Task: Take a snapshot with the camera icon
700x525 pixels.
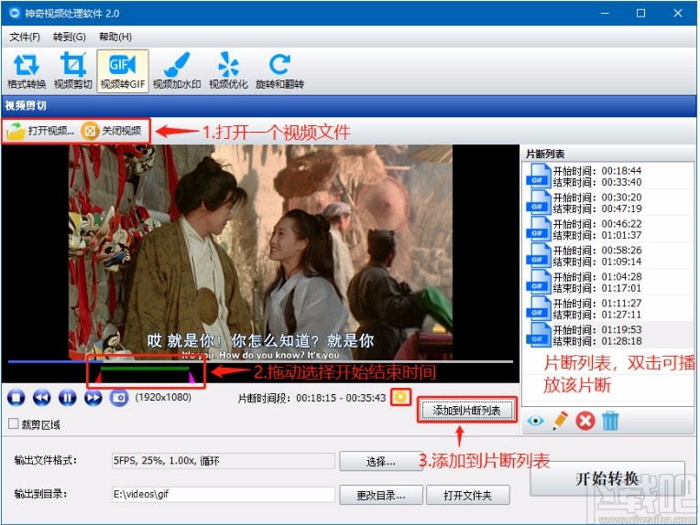Action: (119, 397)
